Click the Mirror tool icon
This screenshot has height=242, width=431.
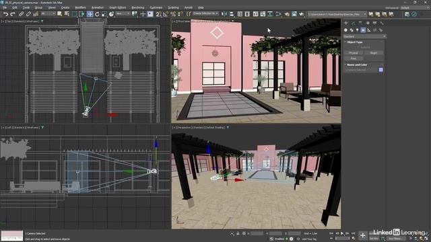pyautogui.click(x=224, y=14)
